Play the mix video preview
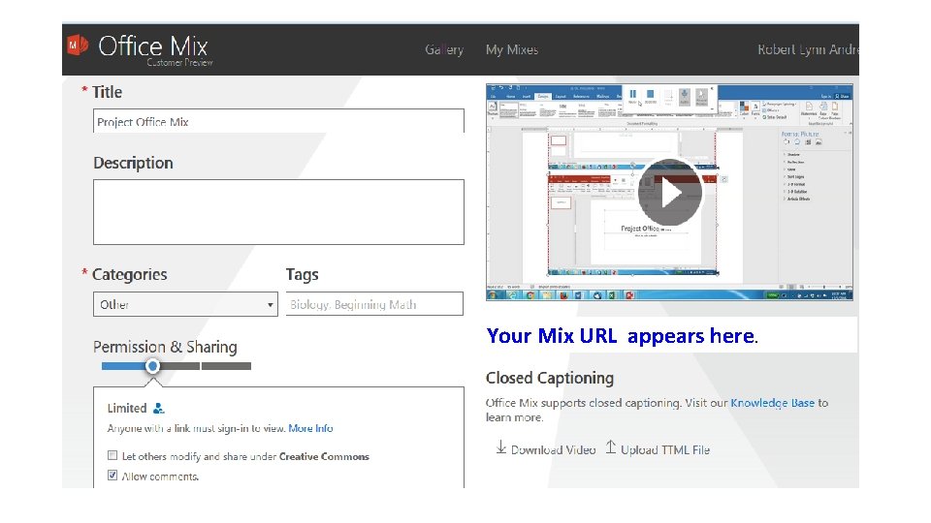This screenshot has width=931, height=523. click(x=670, y=193)
